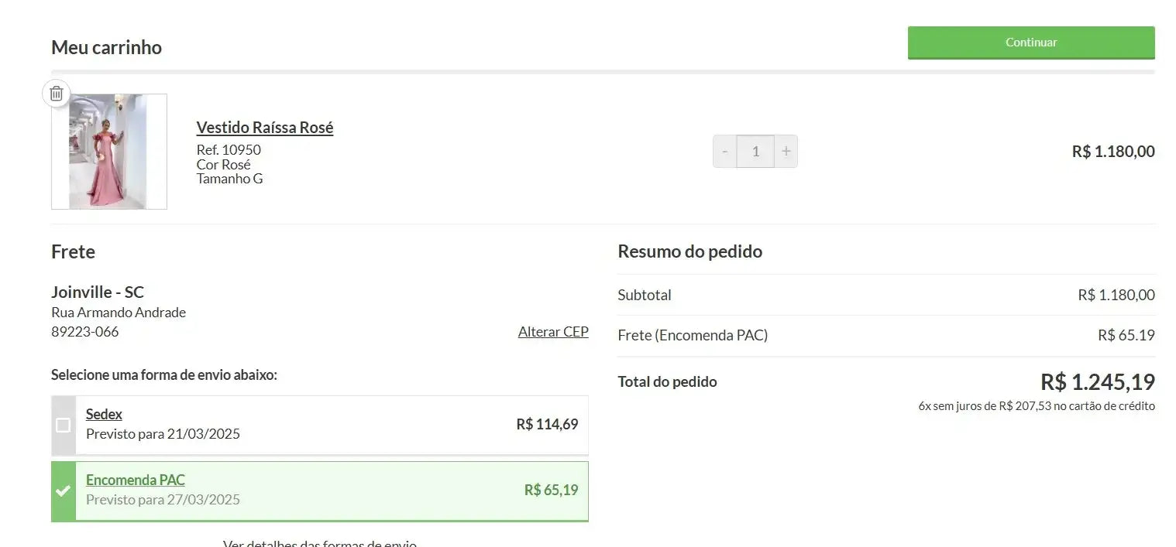Viewport: 1176px width, 547px height.
Task: Click Sedex delivery date 21/03/2025
Action: [163, 434]
